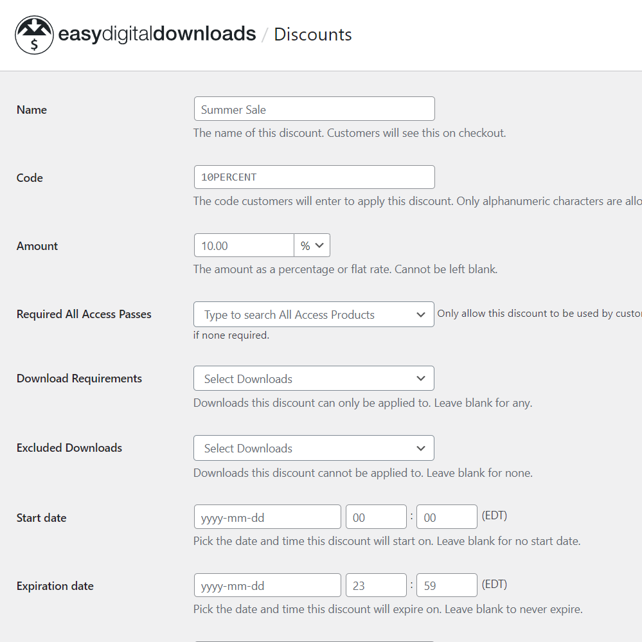Click the Discounts breadcrumb heading

312,35
